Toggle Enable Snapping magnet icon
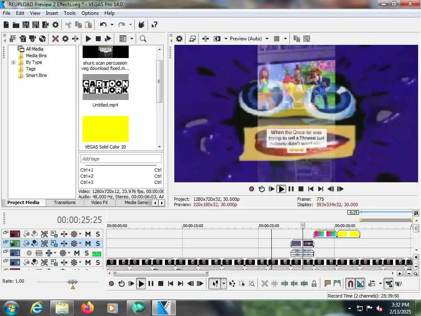The image size is (421, 316). [350, 283]
